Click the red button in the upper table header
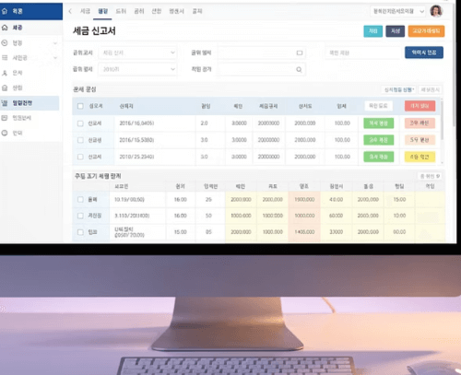Viewport: 461px width, 375px height. (x=420, y=106)
